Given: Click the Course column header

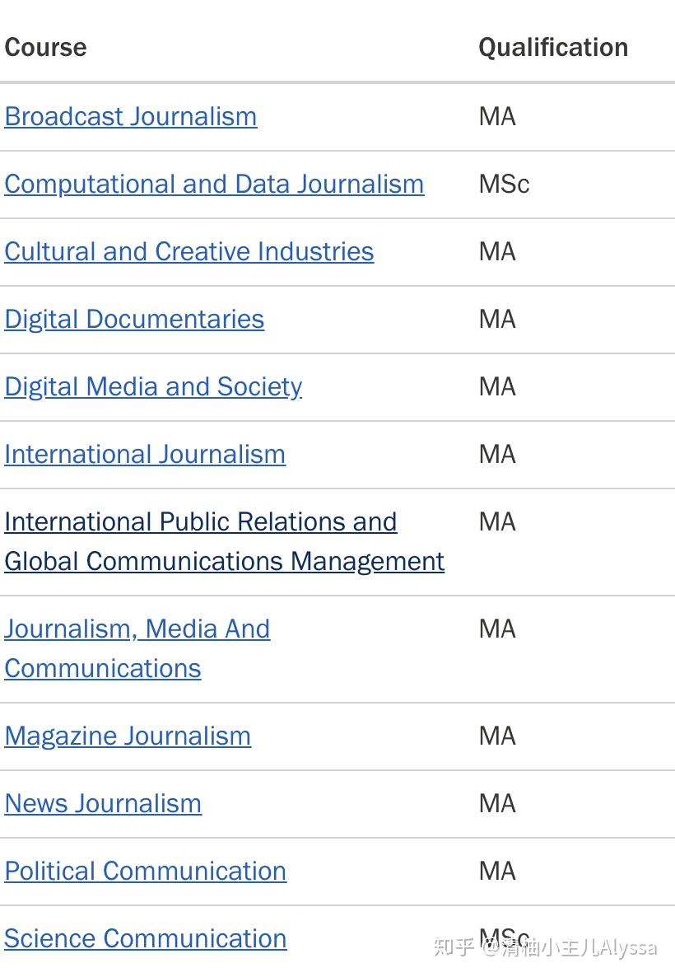Looking at the screenshot, I should (45, 47).
